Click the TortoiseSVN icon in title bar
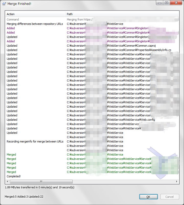Viewport: 184px width, 205px height. click(x=4, y=4)
